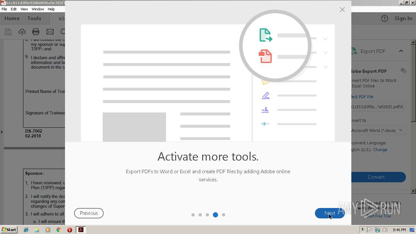The height and width of the screenshot is (234, 416).
Task: Switch to the Home tab
Action: point(12,19)
